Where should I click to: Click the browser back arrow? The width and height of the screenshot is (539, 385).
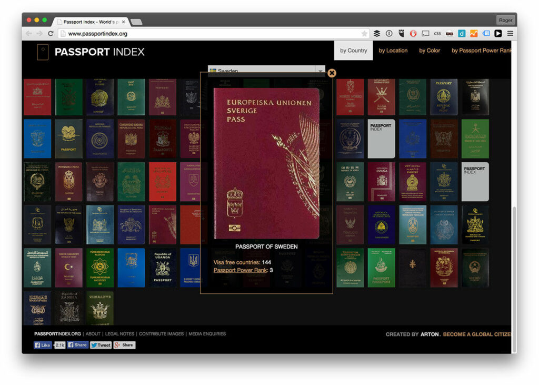click(29, 33)
